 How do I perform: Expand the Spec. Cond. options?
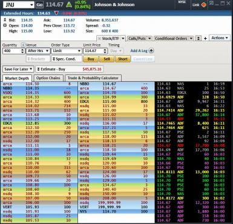pyautogui.click(x=67, y=59)
